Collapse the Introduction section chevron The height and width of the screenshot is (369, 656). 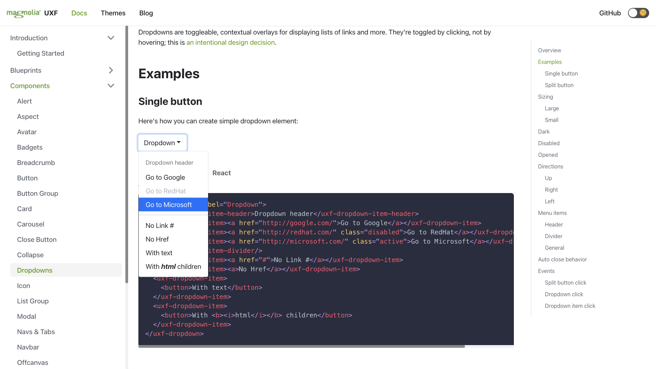111,38
